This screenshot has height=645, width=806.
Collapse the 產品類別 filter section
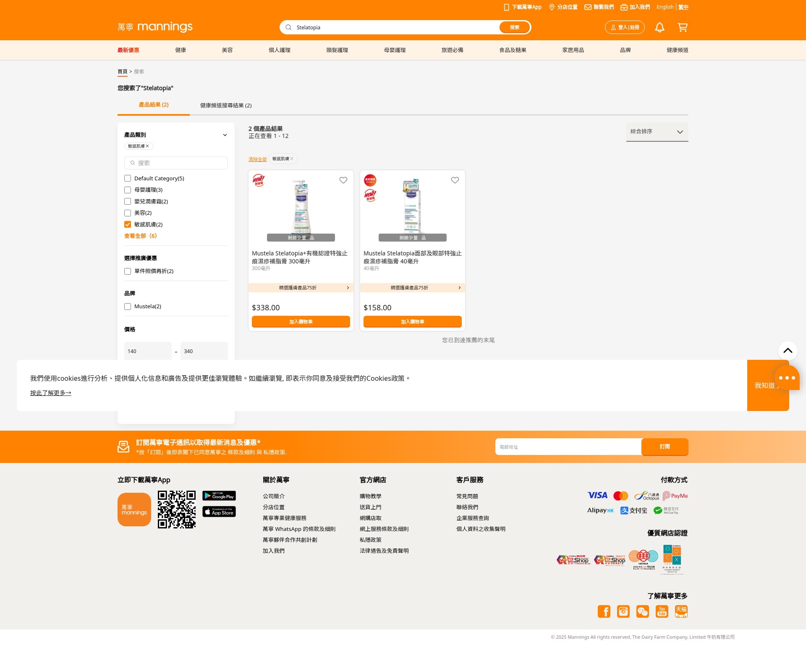point(225,135)
